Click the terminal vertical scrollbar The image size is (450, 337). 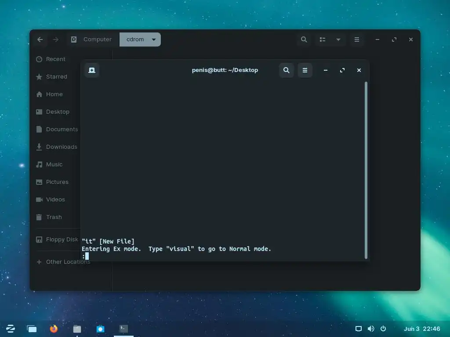[366, 170]
